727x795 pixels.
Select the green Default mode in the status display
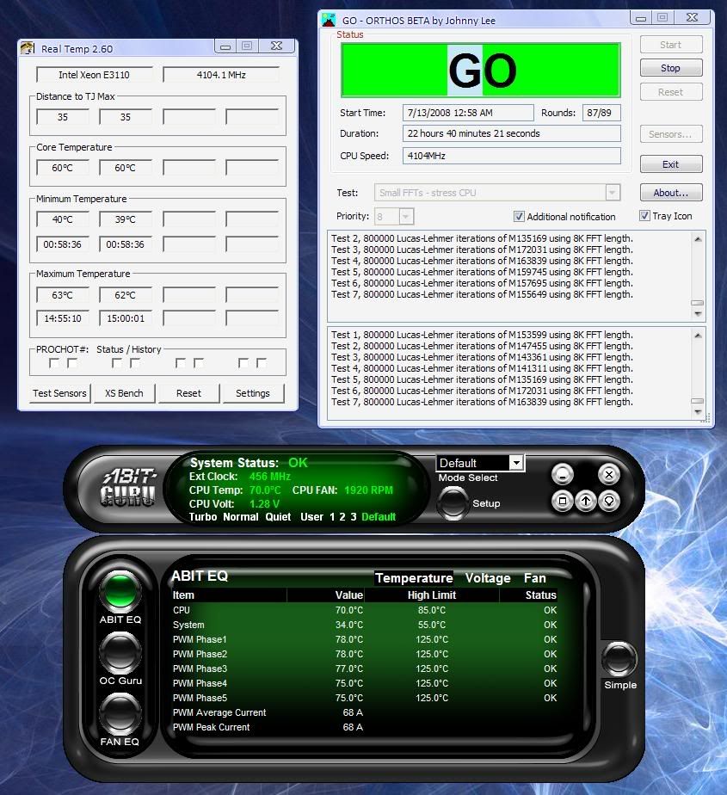379,516
